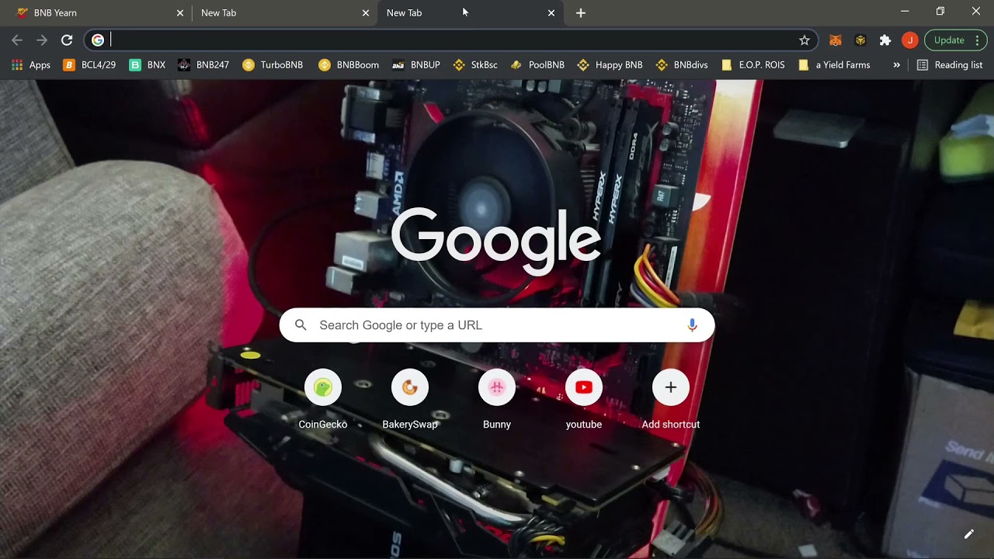The height and width of the screenshot is (559, 994).
Task: Focus the address bar
Action: [450, 40]
